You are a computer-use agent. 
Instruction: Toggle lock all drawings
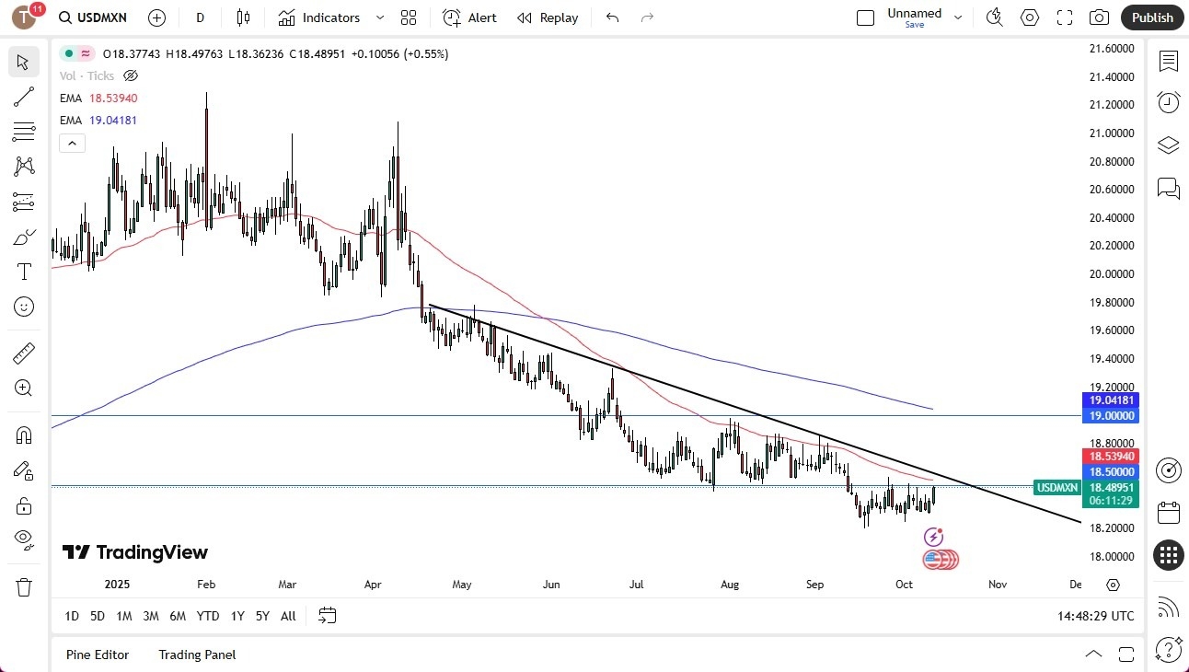pos(23,504)
